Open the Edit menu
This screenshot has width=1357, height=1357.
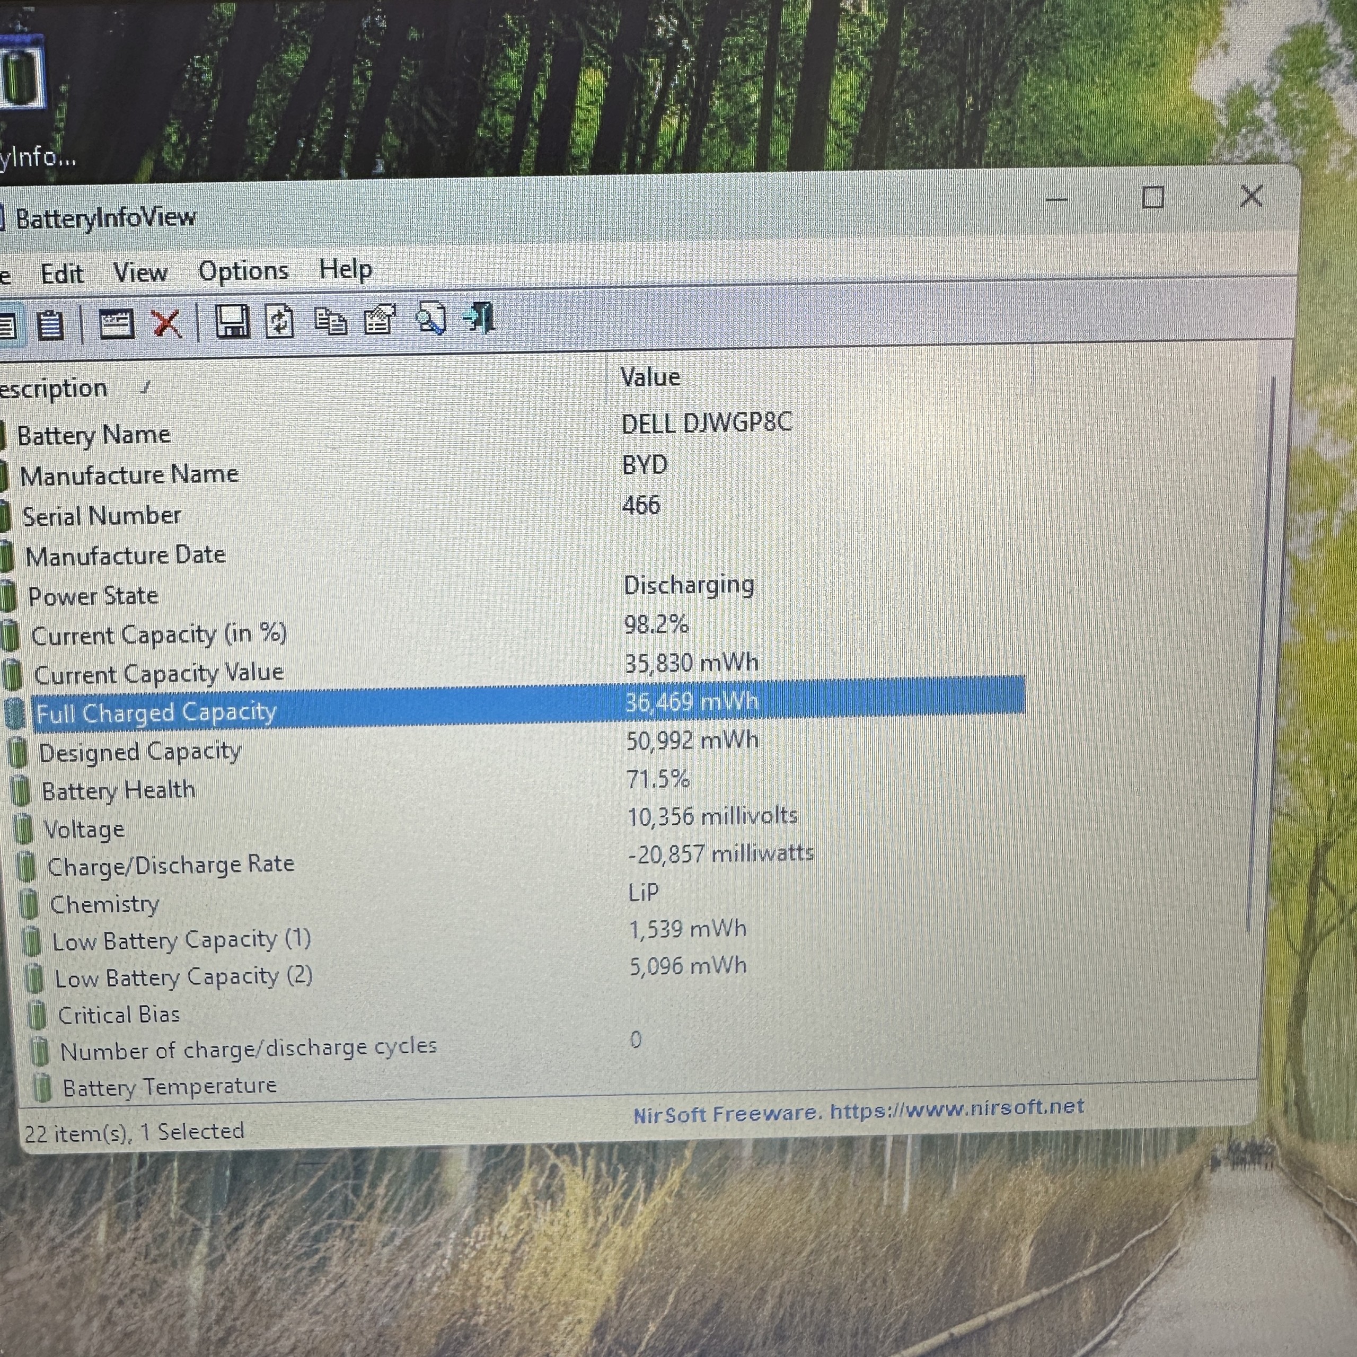click(x=62, y=274)
